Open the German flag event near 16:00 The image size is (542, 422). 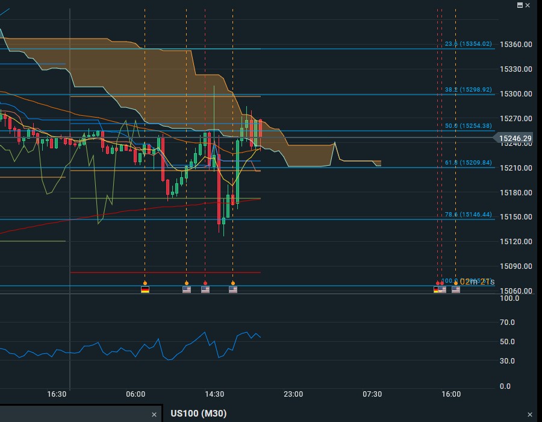coord(436,289)
